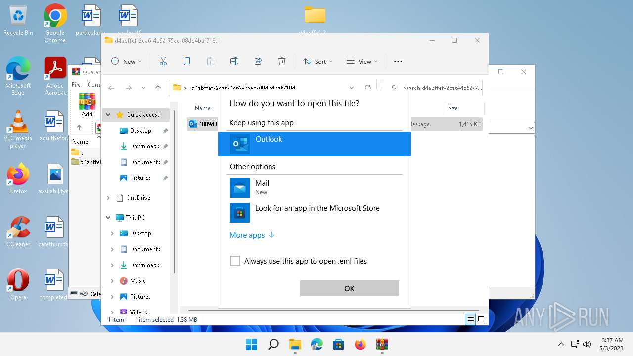
Task: Go forward using the Explorer forward arrow
Action: coord(129,88)
